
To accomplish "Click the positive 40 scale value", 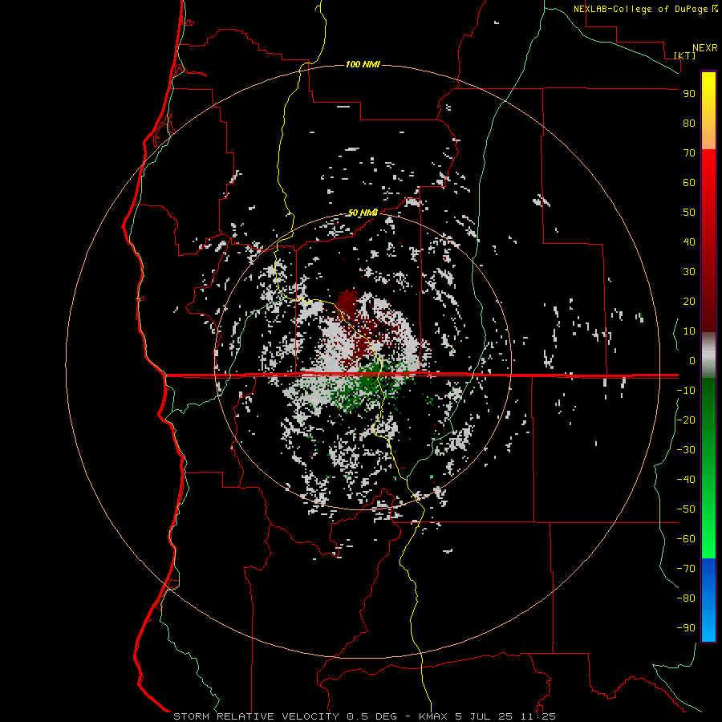I will click(x=689, y=241).
